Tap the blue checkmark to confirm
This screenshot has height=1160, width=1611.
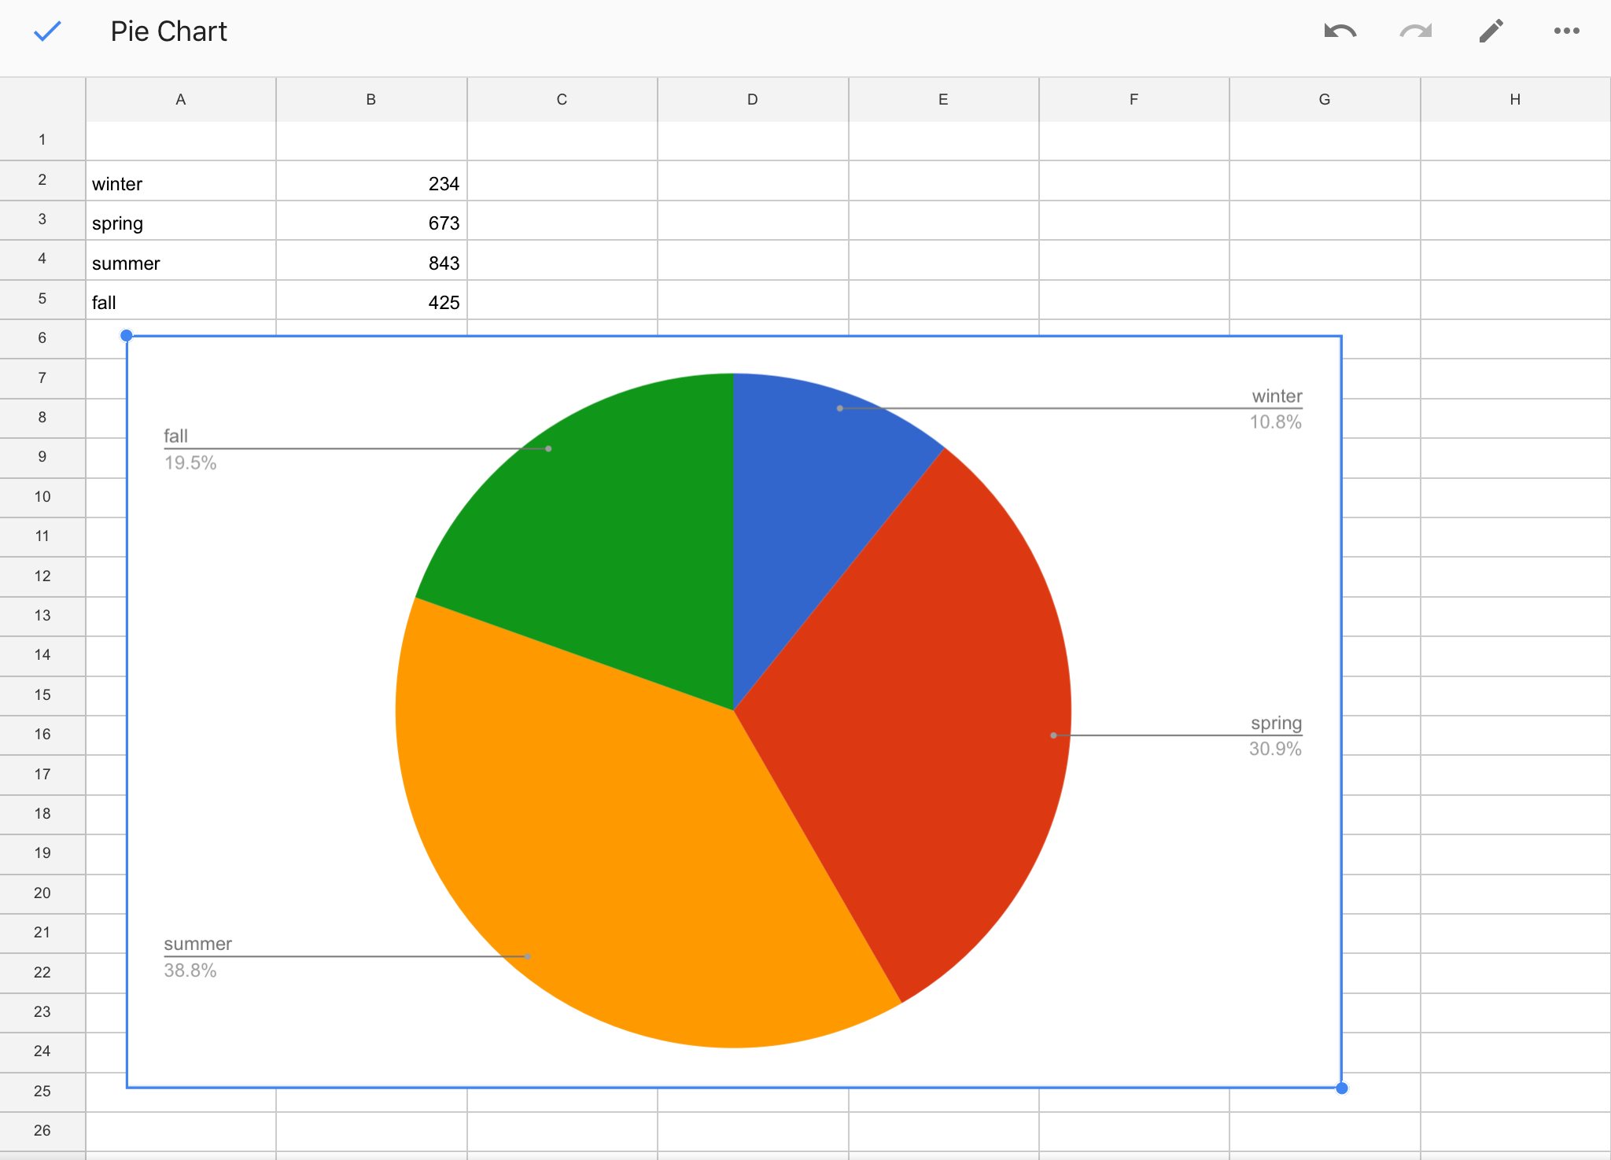(x=47, y=31)
